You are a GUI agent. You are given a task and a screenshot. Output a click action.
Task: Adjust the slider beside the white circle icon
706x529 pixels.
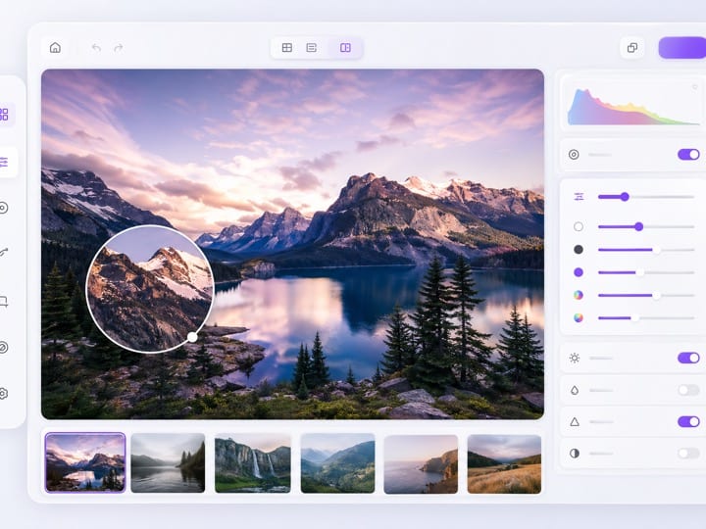646,226
